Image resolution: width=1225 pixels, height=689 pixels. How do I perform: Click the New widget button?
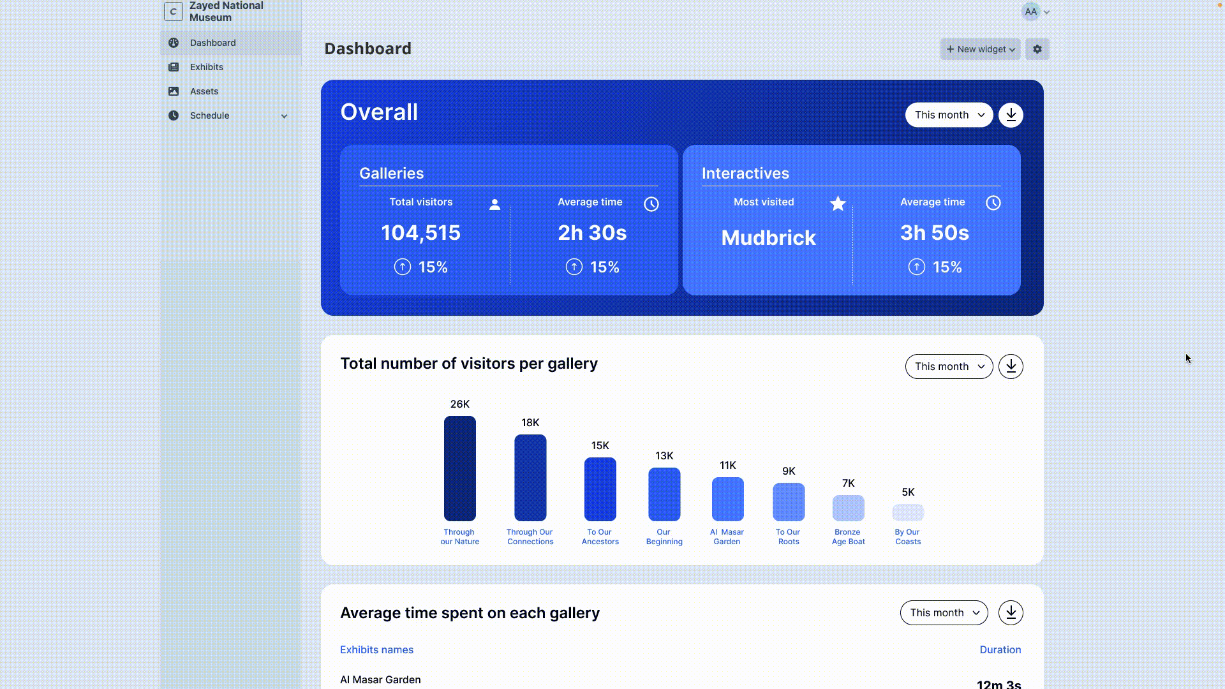click(980, 49)
